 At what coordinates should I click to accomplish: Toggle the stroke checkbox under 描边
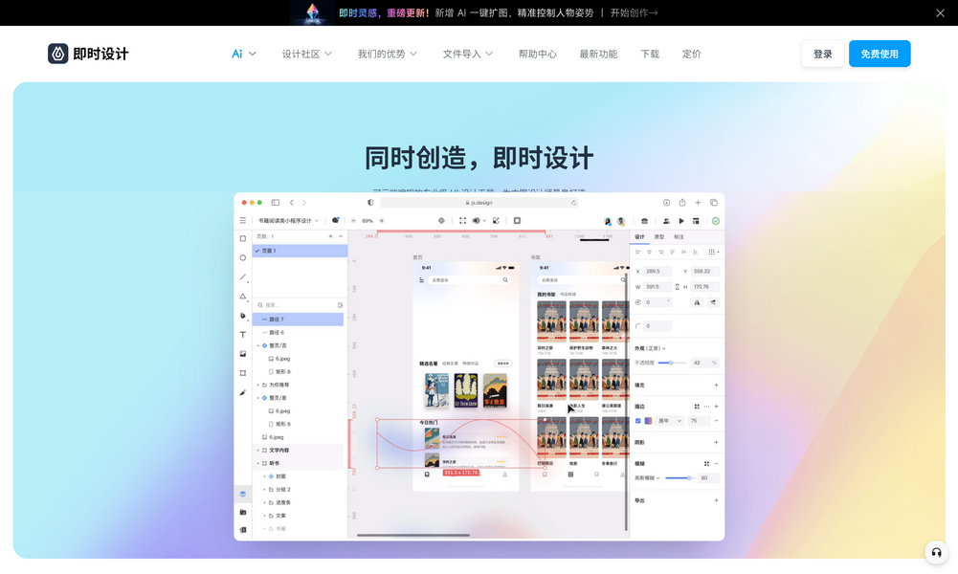click(x=638, y=421)
